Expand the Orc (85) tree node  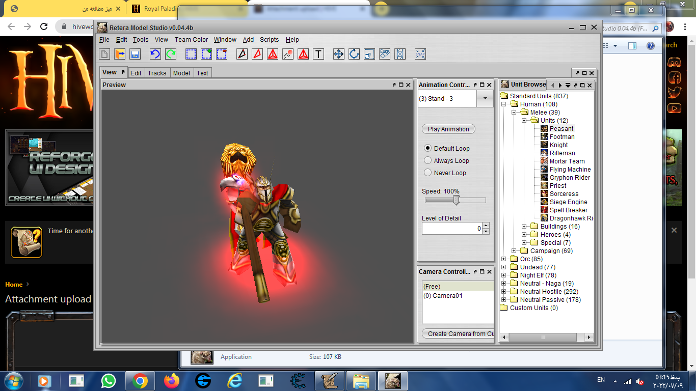[504, 259]
